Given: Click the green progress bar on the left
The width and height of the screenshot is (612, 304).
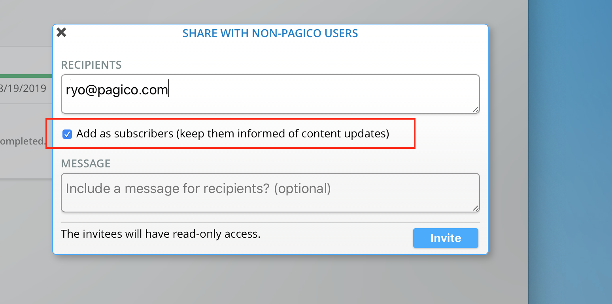Looking at the screenshot, I should 26,76.
